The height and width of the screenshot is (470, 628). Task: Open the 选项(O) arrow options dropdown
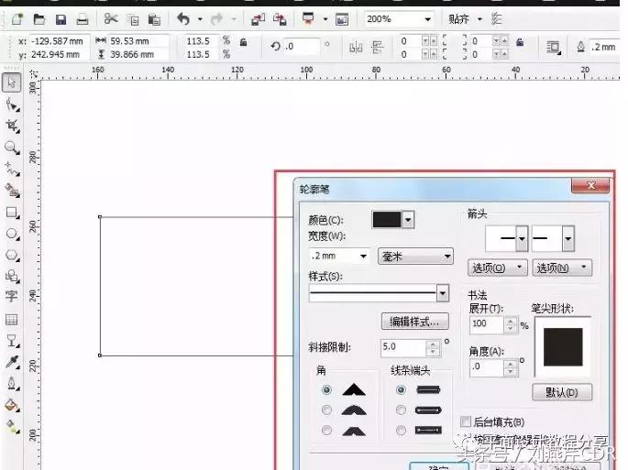point(498,268)
